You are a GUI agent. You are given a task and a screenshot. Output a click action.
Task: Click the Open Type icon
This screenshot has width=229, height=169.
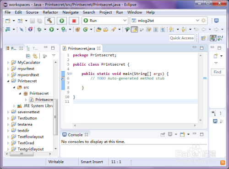[98, 29]
